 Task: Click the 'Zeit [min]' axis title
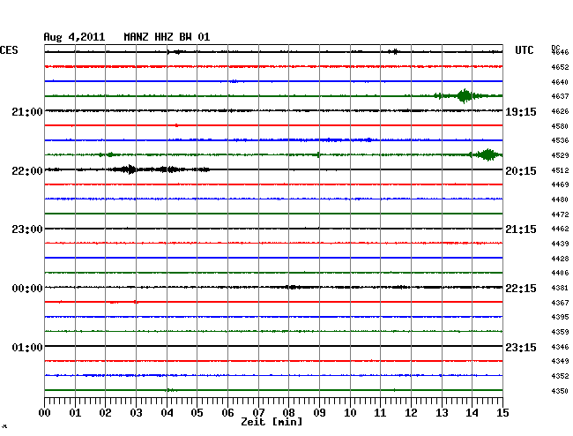pos(272,423)
